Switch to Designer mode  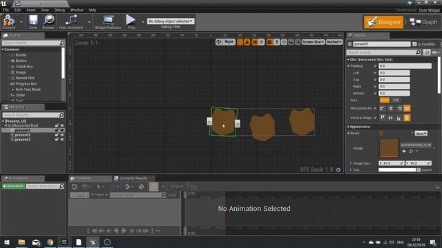click(x=383, y=22)
